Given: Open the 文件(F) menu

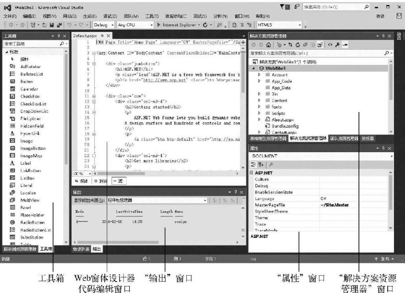Looking at the screenshot, I should point(10,16).
